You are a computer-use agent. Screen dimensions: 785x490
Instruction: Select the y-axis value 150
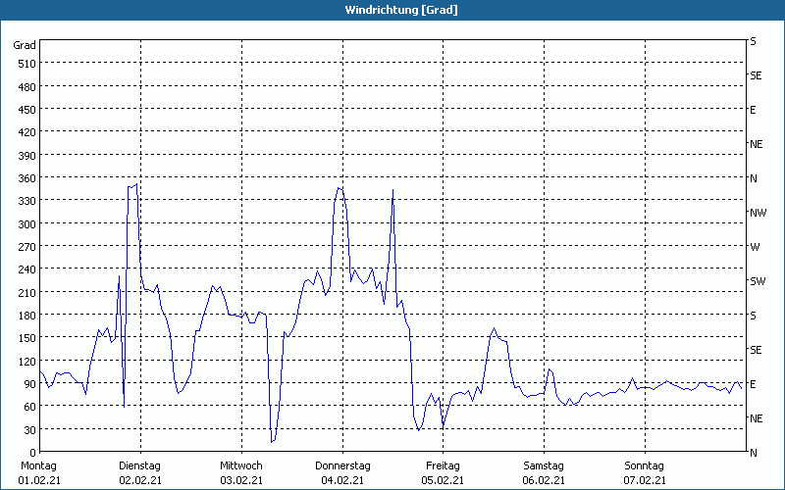pos(27,338)
